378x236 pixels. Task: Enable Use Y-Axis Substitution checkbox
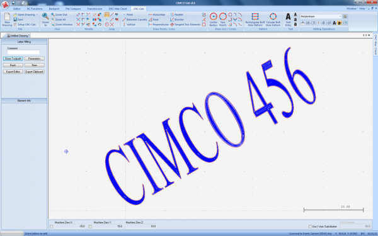[x=310, y=227]
